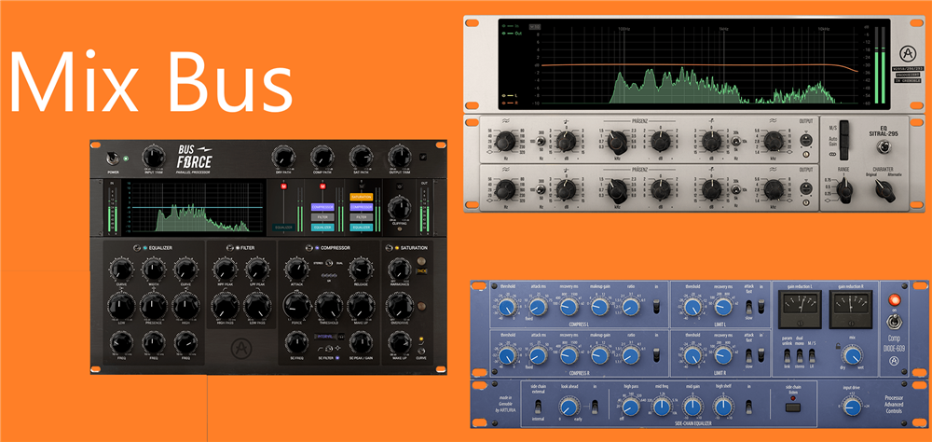932x442 pixels.
Task: Select the Filter block in the Comp path
Action: click(322, 217)
